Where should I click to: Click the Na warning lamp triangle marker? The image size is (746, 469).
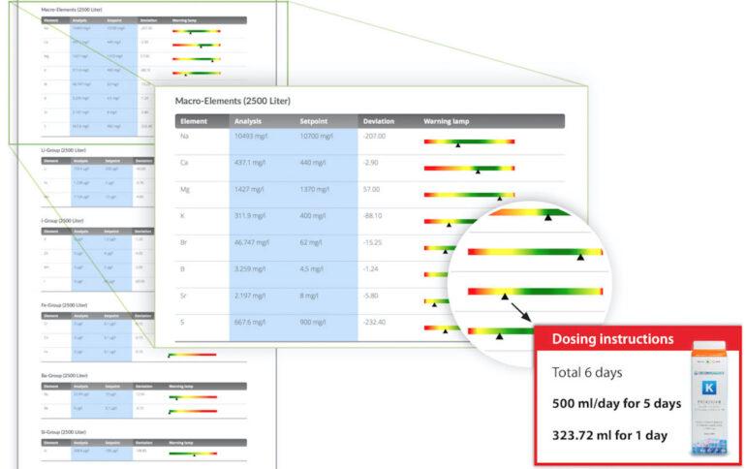[x=458, y=144]
